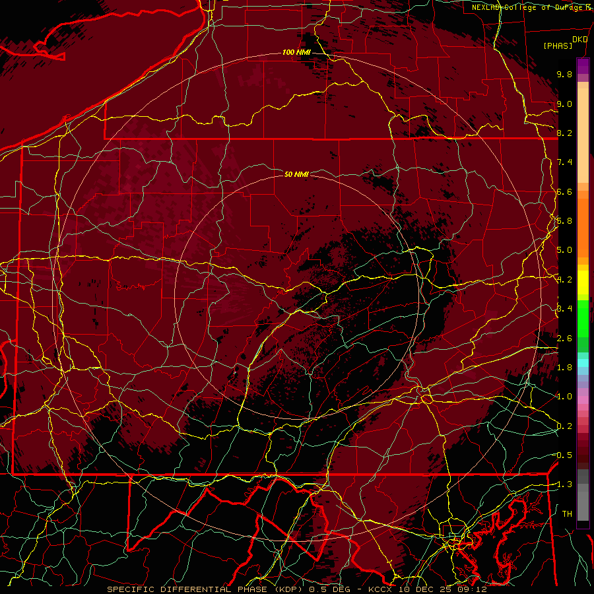
Task: Click the DKD label above the color scale
Action: [x=579, y=40]
